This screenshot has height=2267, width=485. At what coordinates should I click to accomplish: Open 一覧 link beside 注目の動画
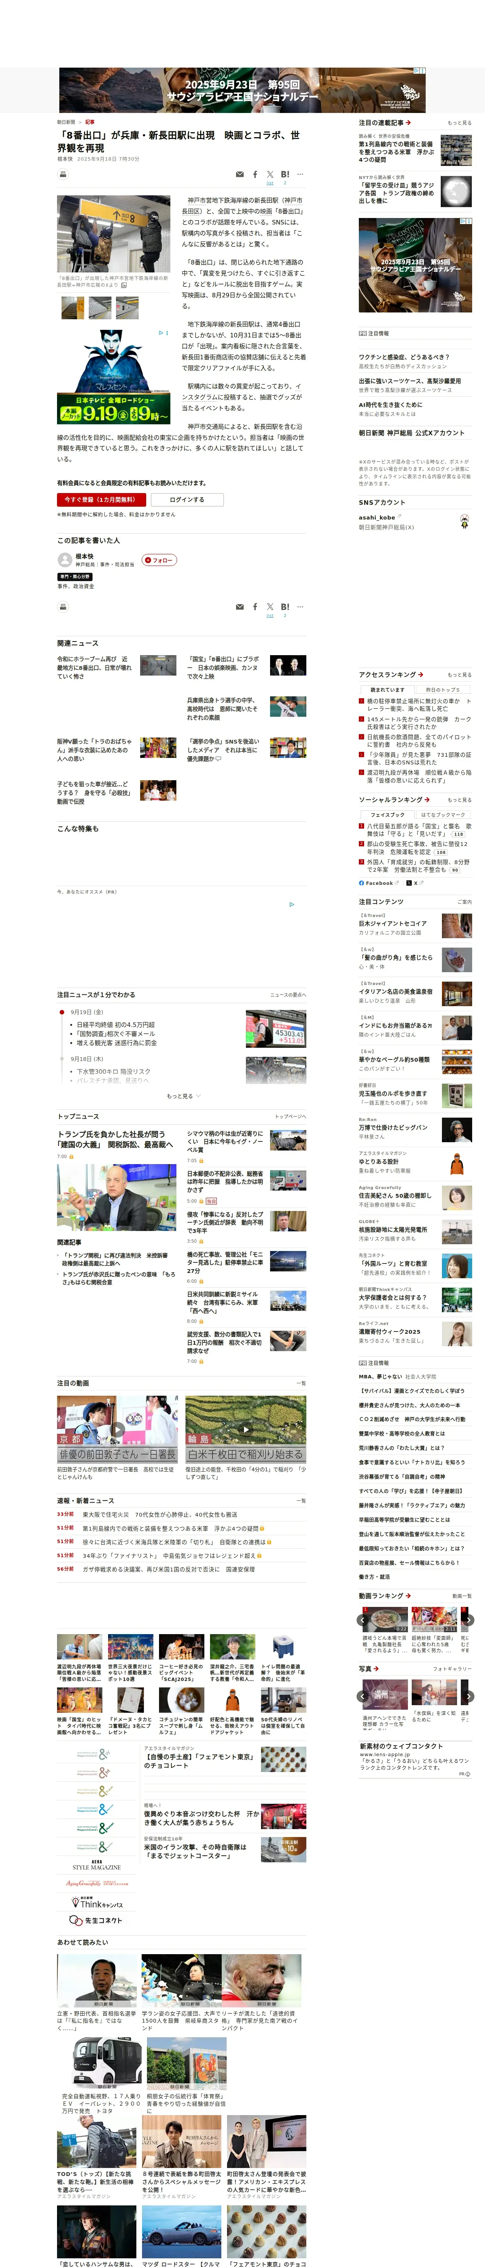(x=301, y=1383)
